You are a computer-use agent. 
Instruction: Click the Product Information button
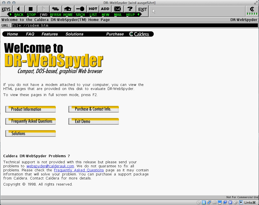coord(31,109)
